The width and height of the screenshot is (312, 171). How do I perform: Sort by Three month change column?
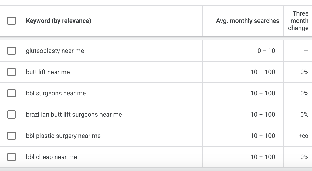click(298, 21)
